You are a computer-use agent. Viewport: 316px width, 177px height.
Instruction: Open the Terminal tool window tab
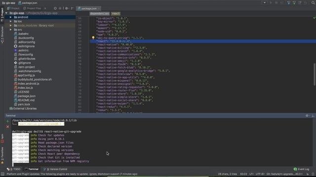[32, 169]
